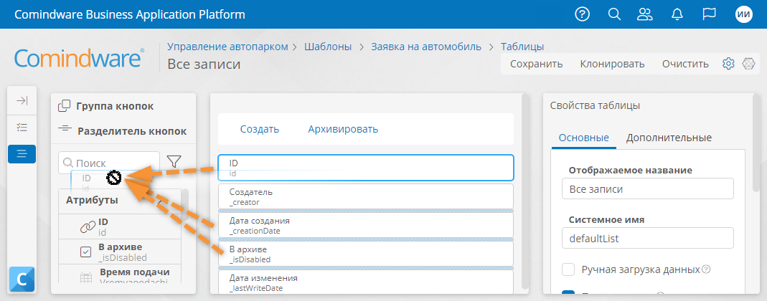The width and height of the screenshot is (767, 301).
Task: Select the В архиве _isDisabled column row
Action: [x=366, y=254]
